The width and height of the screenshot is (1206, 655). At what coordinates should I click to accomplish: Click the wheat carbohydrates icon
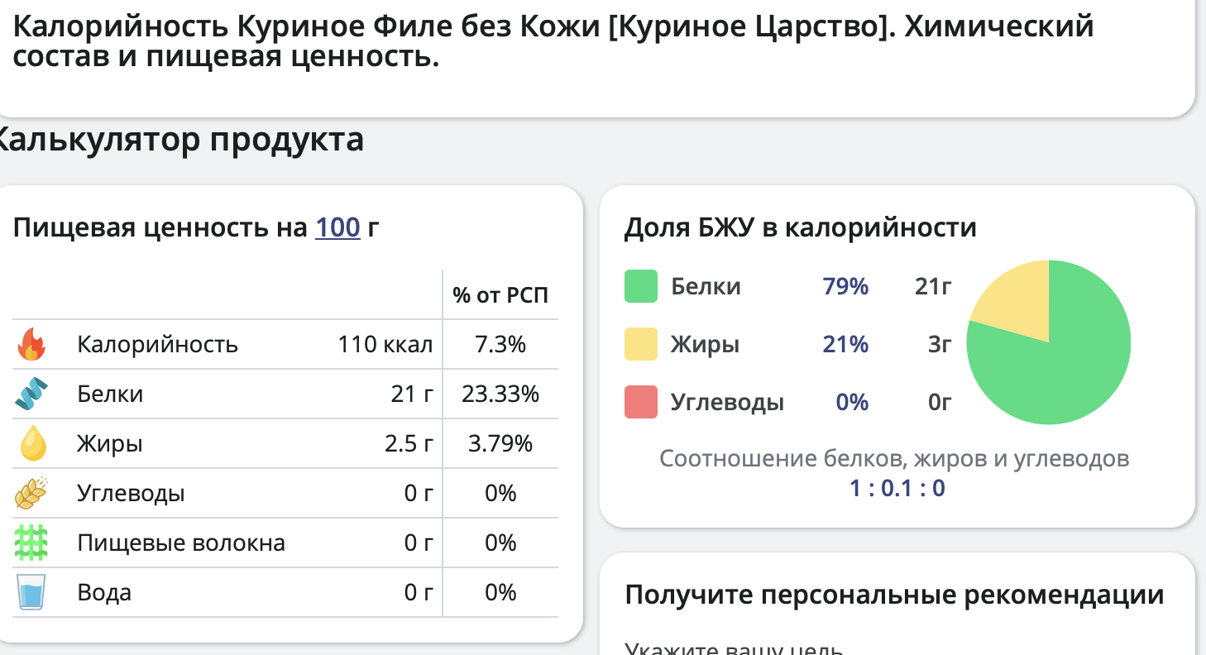[x=31, y=493]
